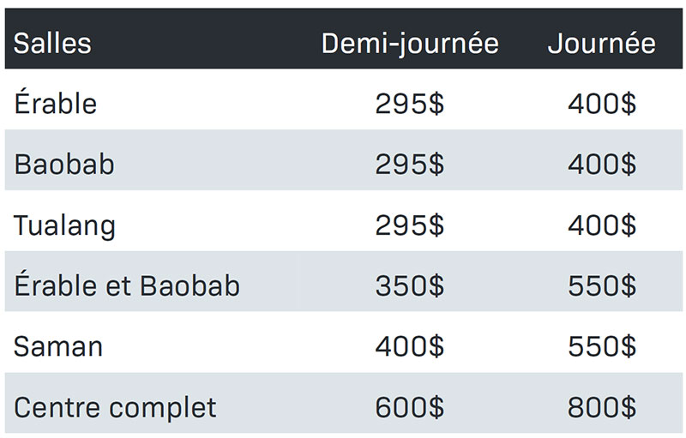686x438 pixels.
Task: Select the Baobab room row label
Action: [64, 165]
